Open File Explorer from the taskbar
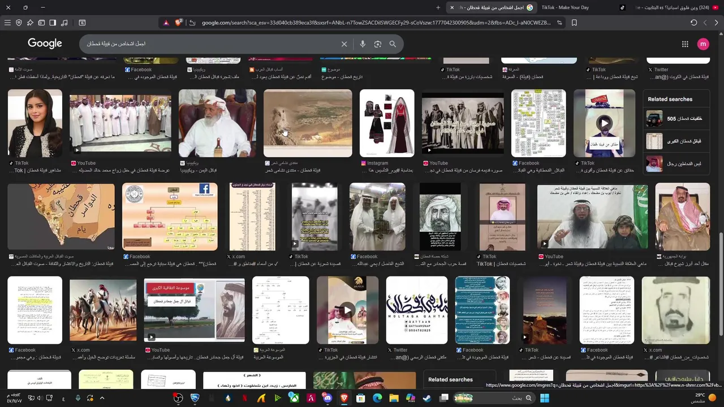724x407 pixels. (x=394, y=398)
